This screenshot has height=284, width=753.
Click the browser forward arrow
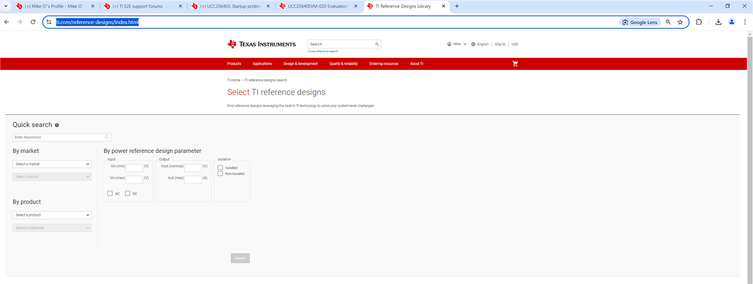point(20,22)
